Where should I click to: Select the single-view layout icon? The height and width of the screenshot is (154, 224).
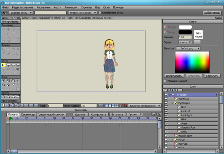tap(107, 106)
